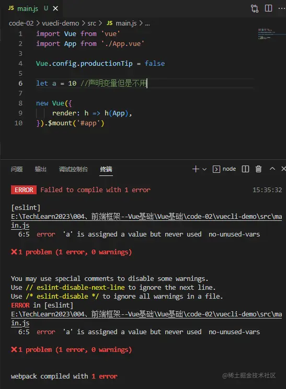Click "$mount" on line 10

(x=60, y=123)
